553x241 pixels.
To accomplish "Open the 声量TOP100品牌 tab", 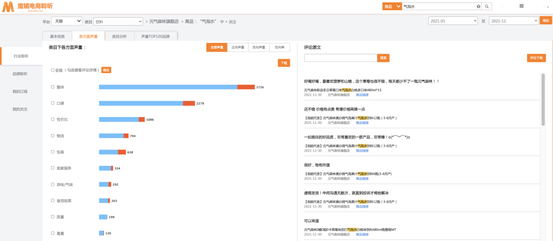I will (x=155, y=36).
